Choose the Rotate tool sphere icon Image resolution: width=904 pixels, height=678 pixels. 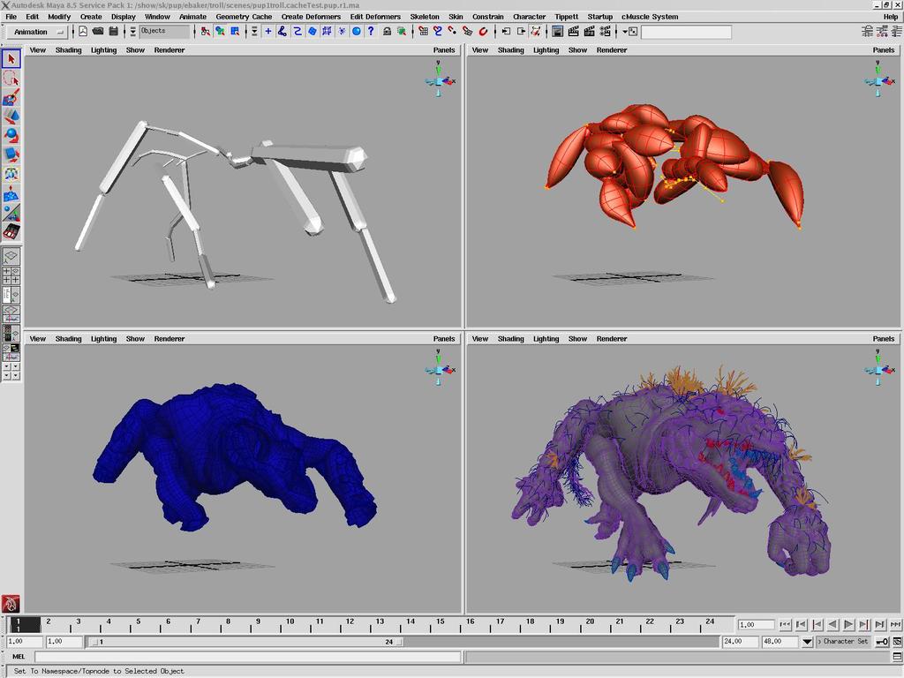(11, 135)
